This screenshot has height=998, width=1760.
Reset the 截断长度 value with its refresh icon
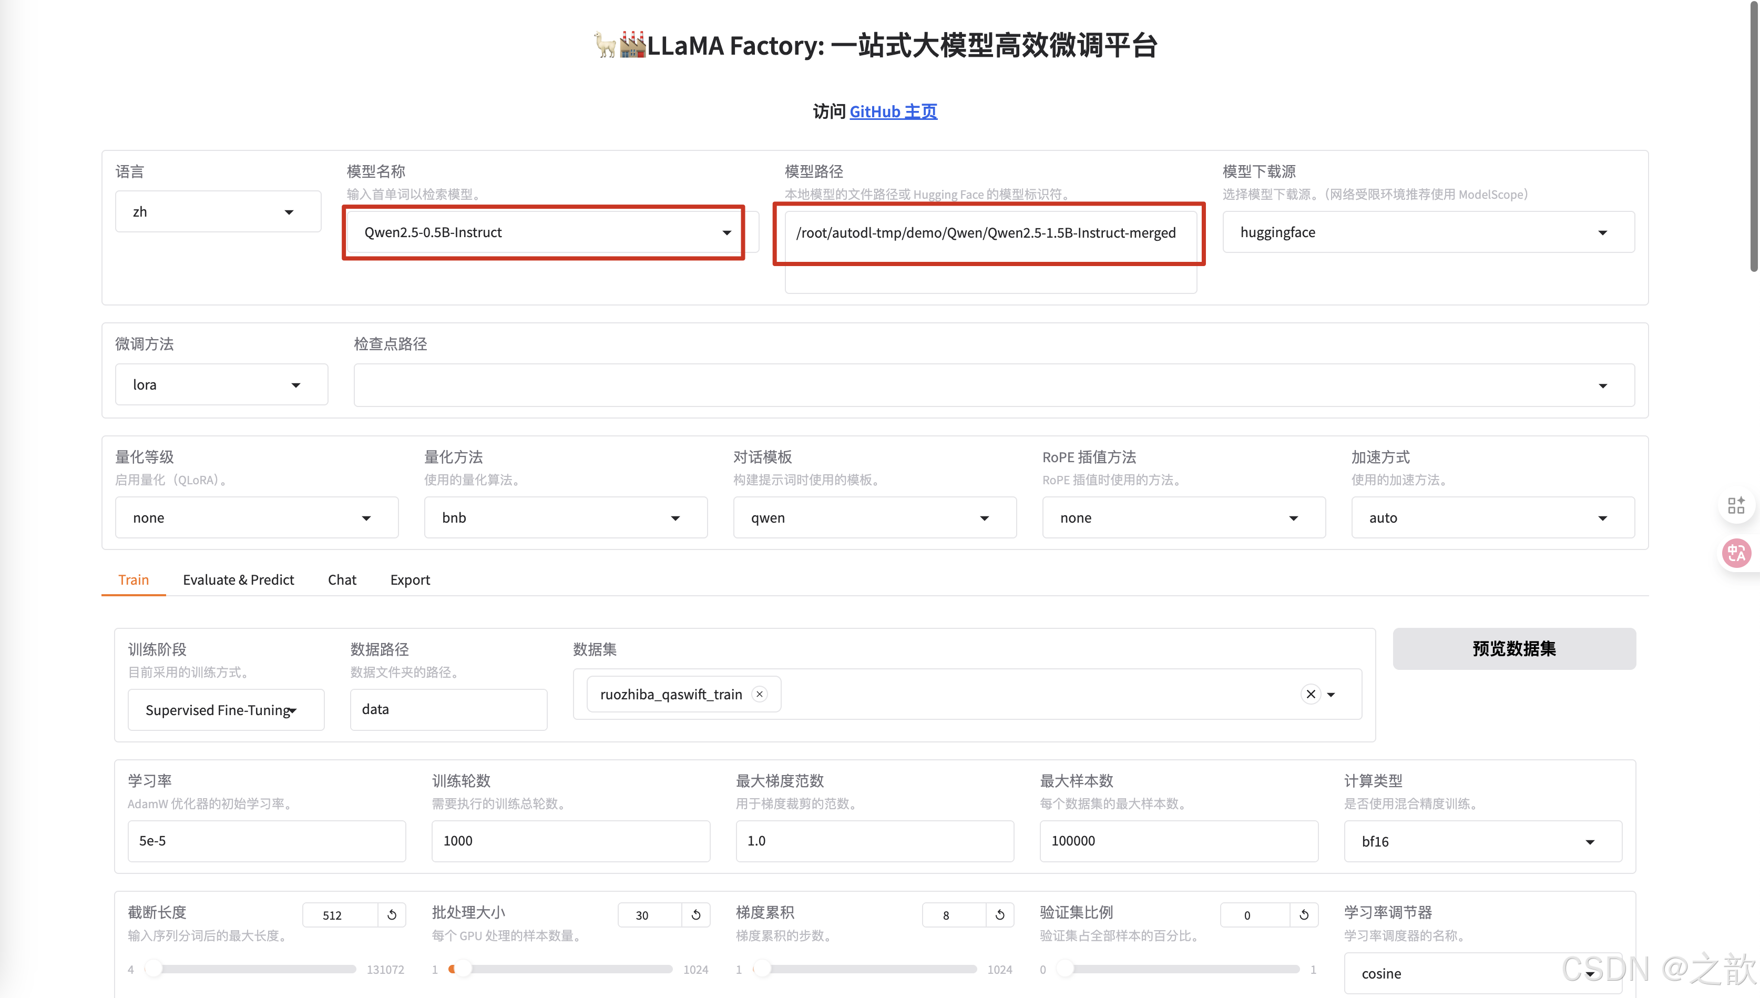(392, 915)
